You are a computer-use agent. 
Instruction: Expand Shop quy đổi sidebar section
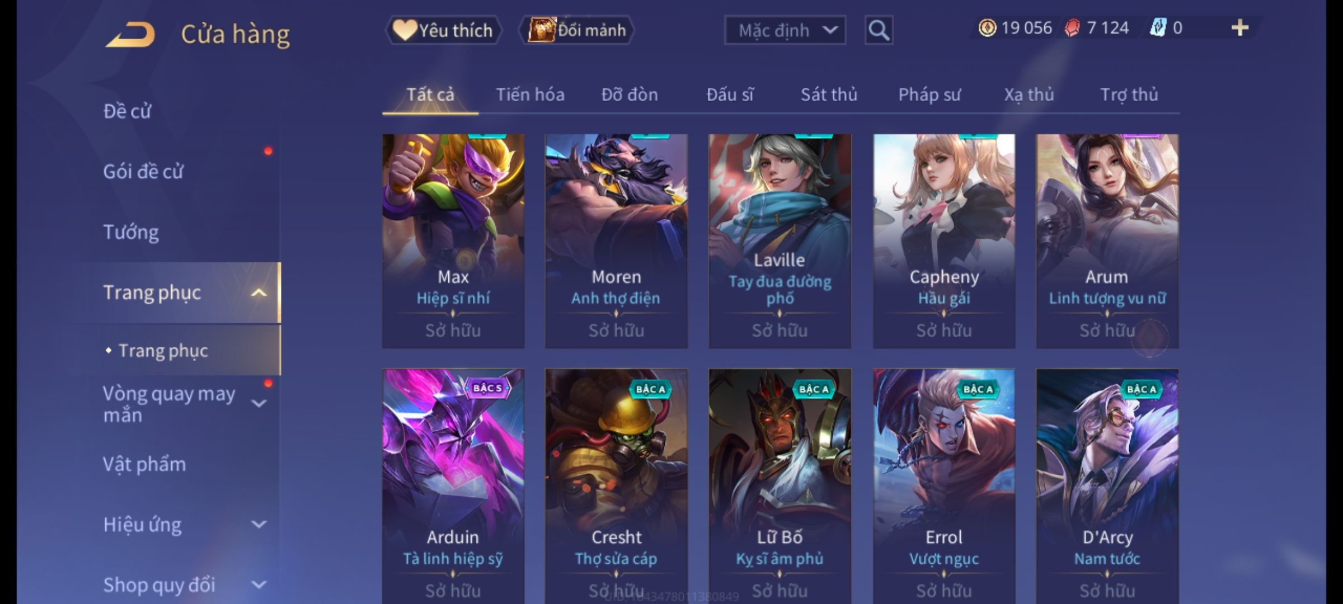click(x=259, y=585)
